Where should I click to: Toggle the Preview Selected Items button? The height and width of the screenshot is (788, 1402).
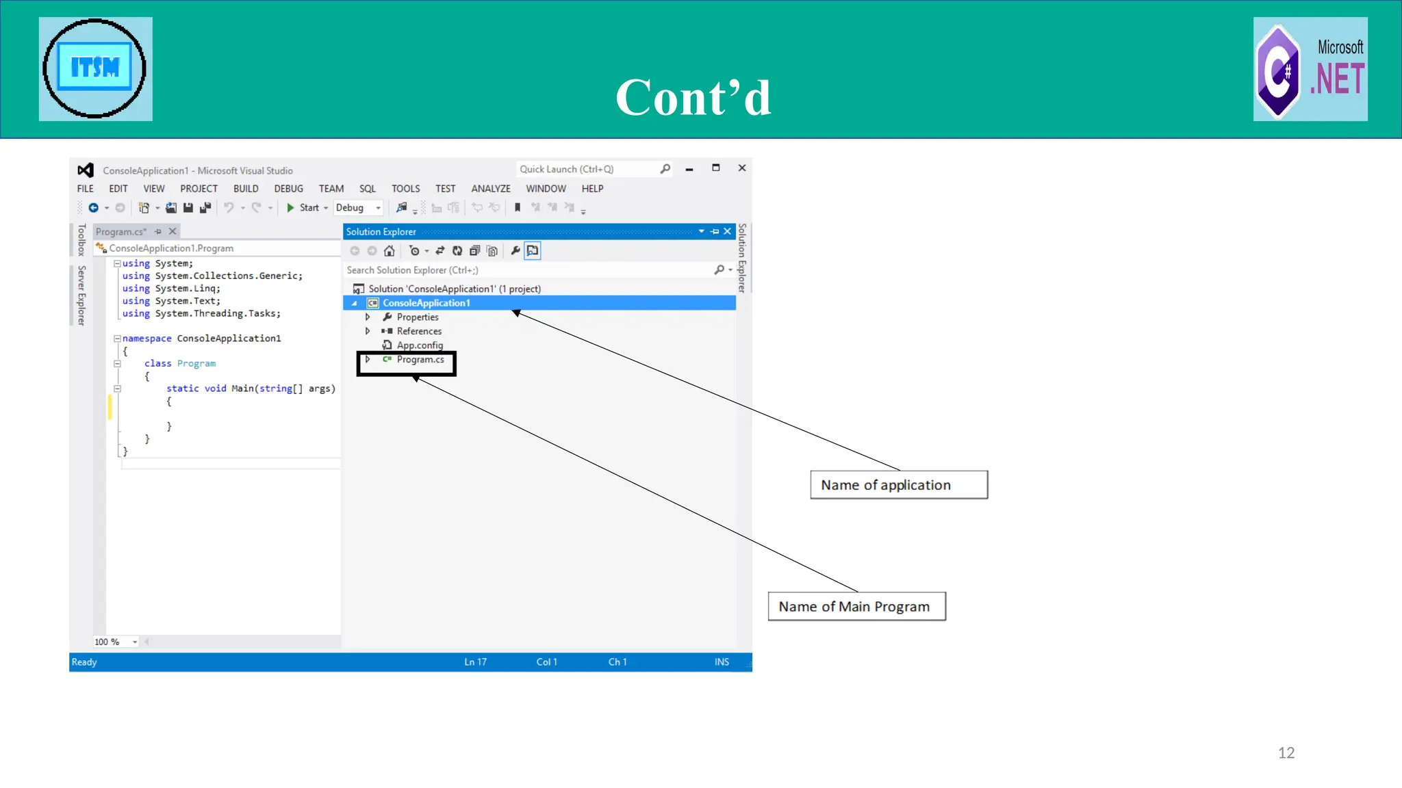[533, 251]
